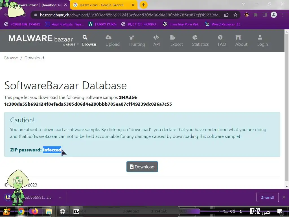Open Firefox from the taskbar
289x217 pixels.
(35, 211)
